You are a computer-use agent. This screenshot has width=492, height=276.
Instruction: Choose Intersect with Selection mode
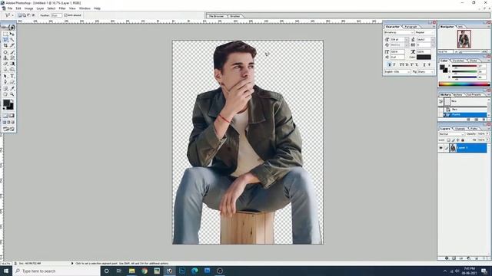pos(33,15)
